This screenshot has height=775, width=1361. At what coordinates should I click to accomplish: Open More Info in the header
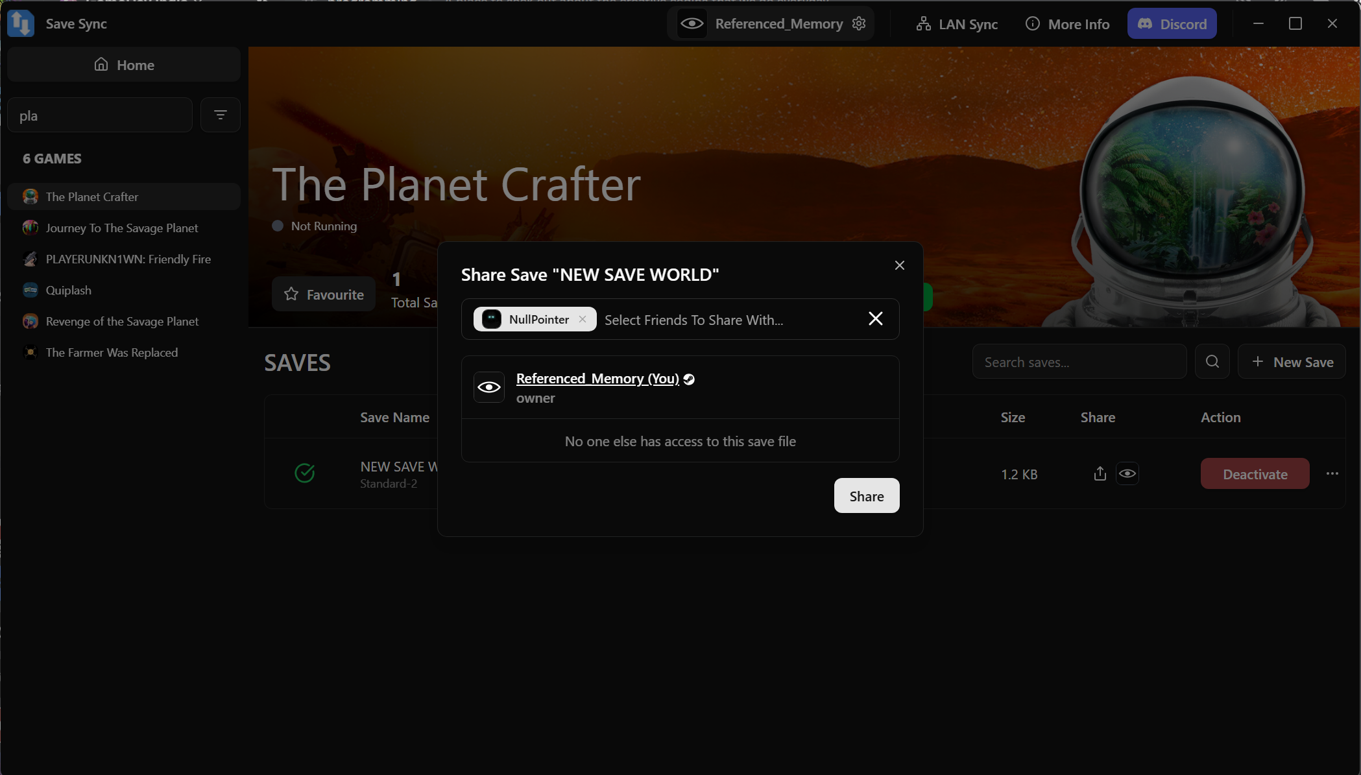[x=1067, y=24]
